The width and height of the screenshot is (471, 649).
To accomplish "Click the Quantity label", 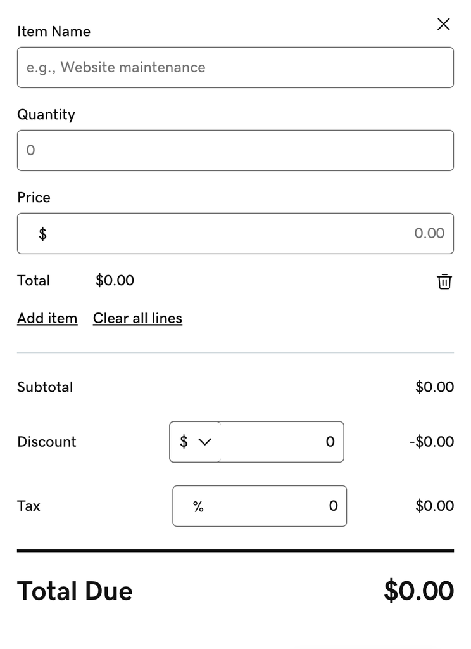I will pos(46,115).
